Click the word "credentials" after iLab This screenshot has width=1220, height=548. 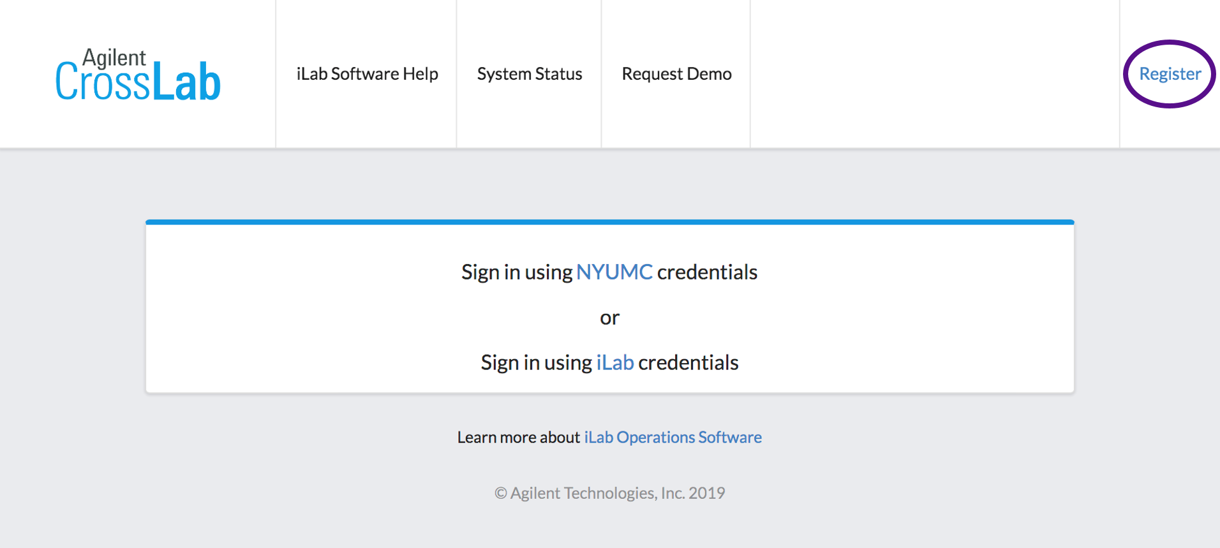coord(688,363)
